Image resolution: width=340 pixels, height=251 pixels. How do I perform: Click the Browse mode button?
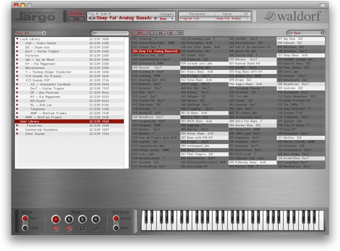tap(76, 13)
